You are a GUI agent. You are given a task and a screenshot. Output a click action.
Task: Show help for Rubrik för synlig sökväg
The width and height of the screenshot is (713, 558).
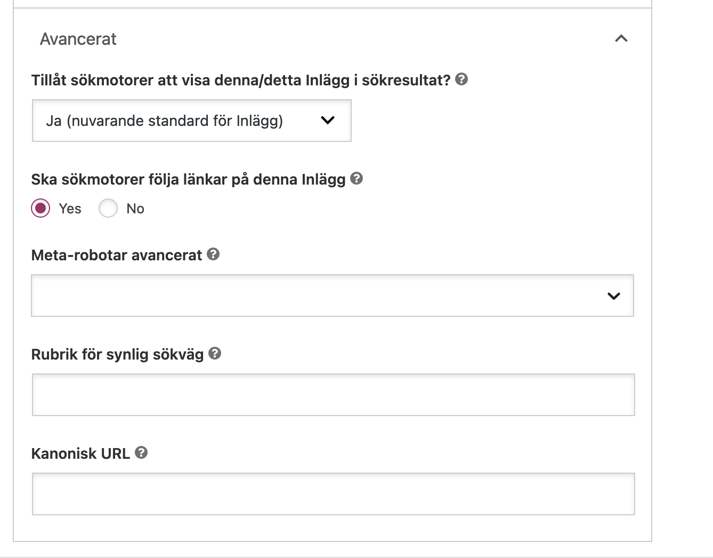click(214, 353)
